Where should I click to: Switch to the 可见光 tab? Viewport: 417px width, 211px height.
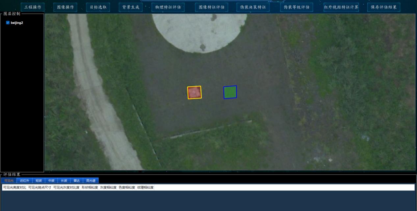[x=9, y=180]
